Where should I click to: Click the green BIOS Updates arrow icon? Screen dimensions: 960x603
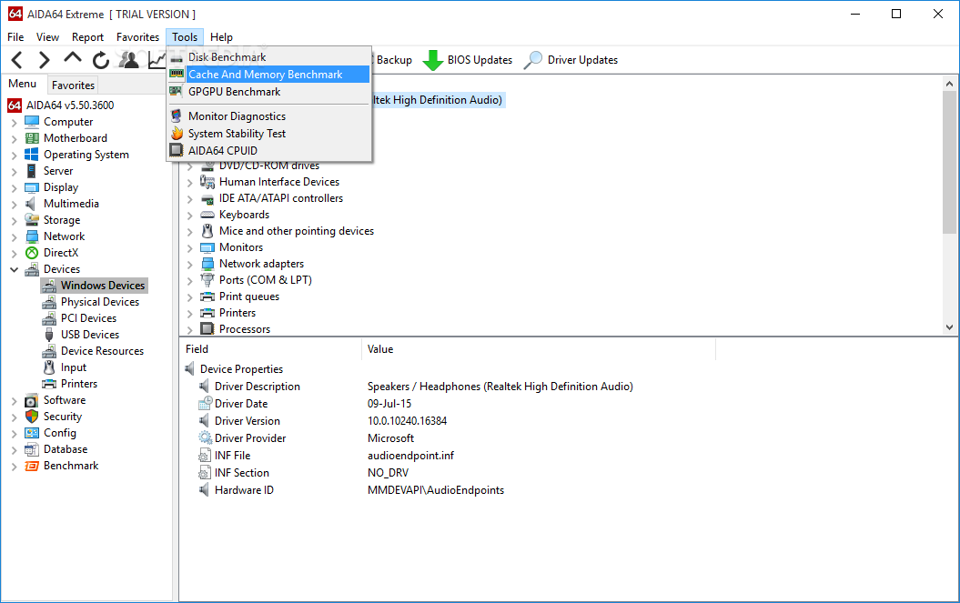433,60
